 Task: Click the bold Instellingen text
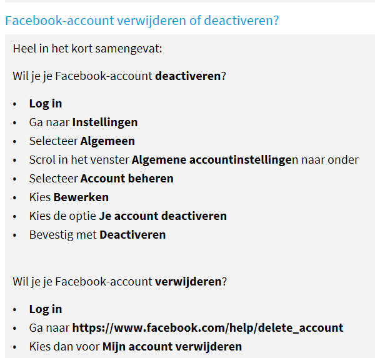click(x=105, y=122)
